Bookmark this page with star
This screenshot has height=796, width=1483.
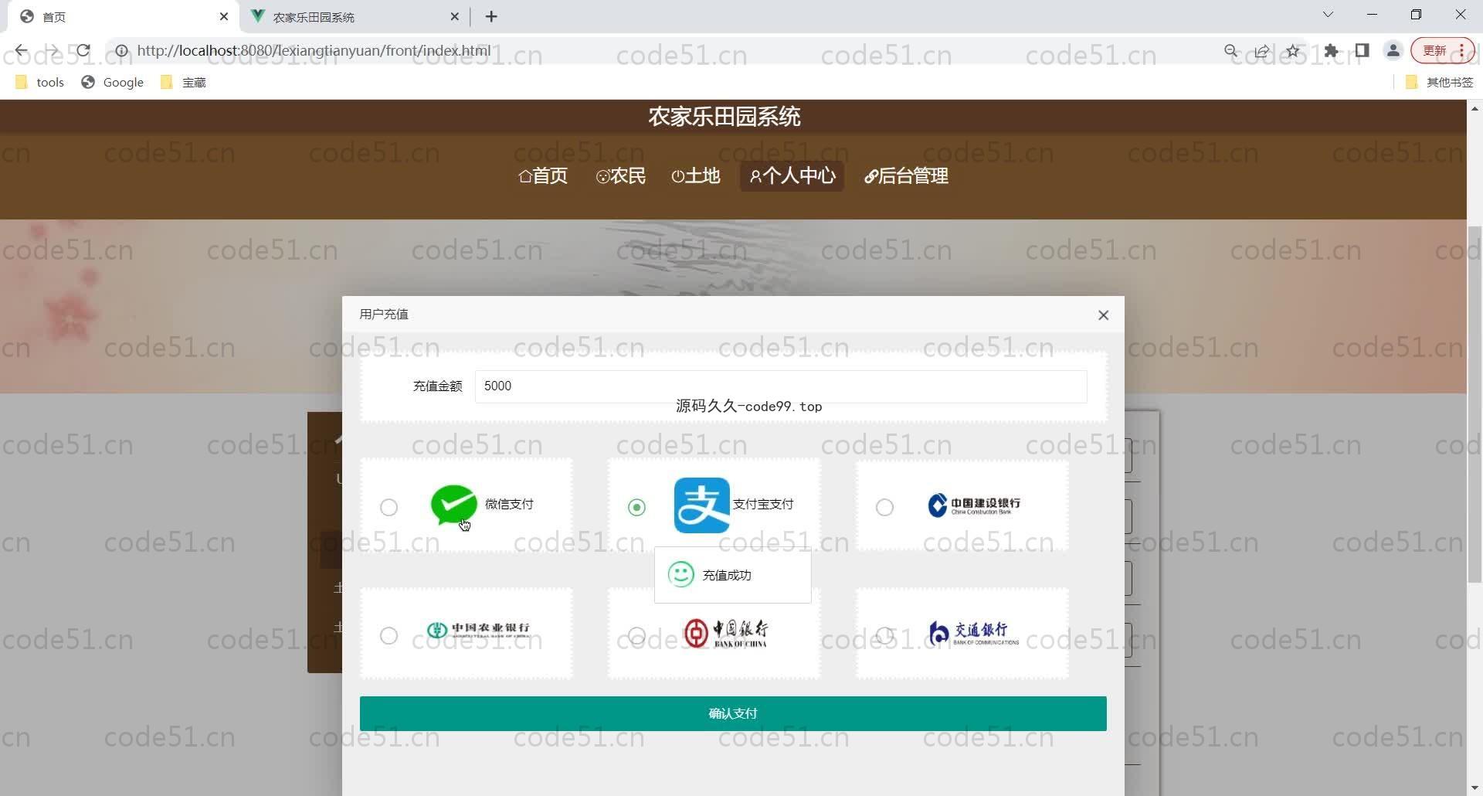(1293, 51)
